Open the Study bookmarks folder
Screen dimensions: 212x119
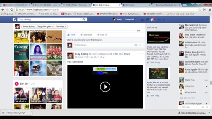tap(180, 14)
